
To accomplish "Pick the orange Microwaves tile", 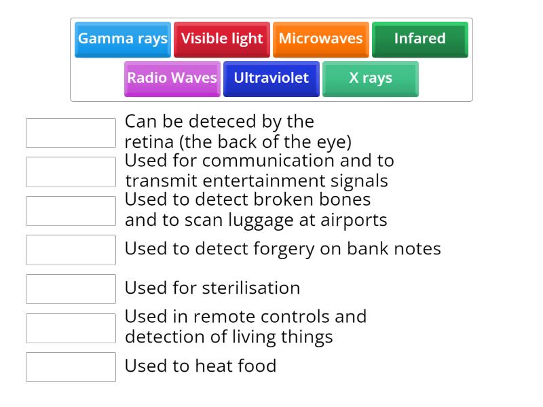I will coord(320,39).
